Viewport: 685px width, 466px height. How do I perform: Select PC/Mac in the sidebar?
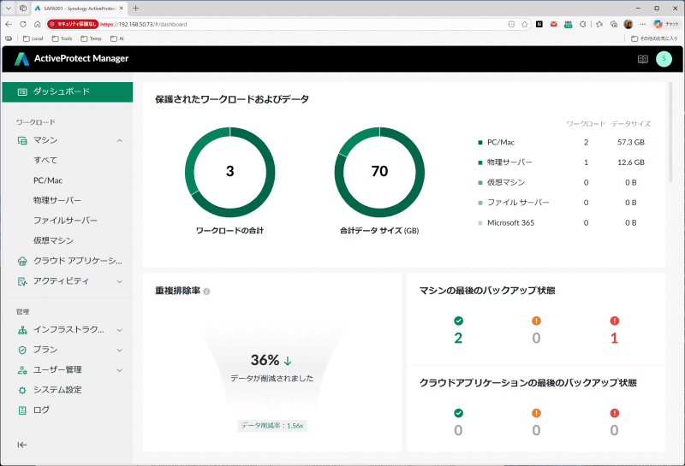click(48, 180)
